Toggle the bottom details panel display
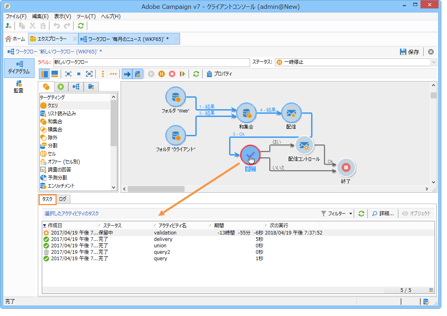 [55, 74]
